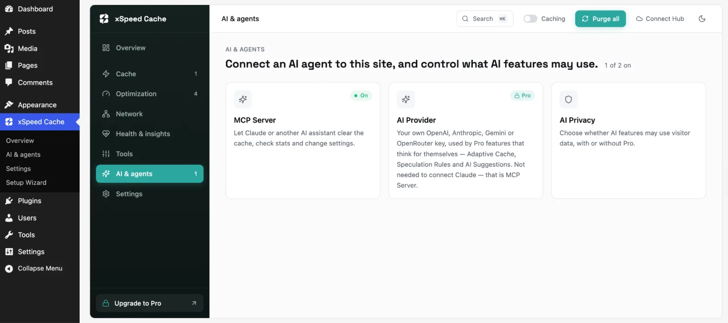Click the Network nodes icon
The height and width of the screenshot is (323, 728).
point(106,114)
